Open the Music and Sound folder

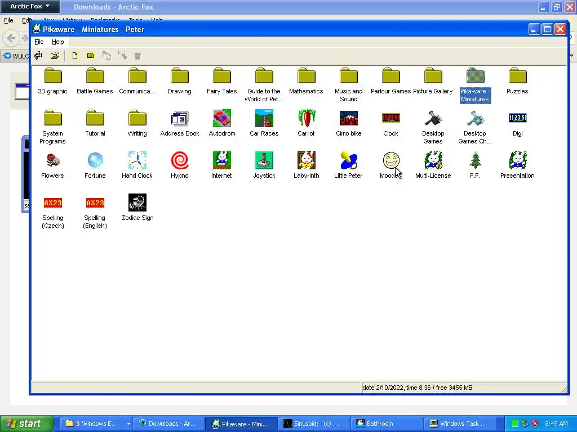pos(348,85)
